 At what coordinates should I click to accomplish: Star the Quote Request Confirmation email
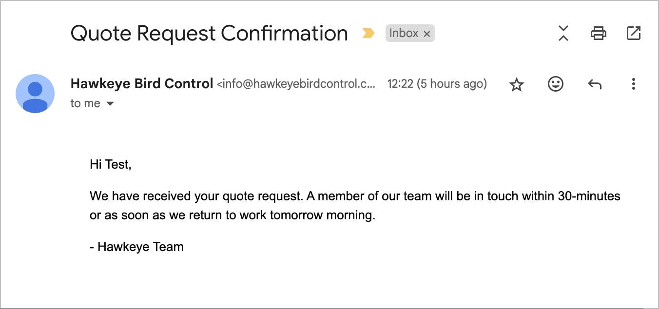[516, 85]
